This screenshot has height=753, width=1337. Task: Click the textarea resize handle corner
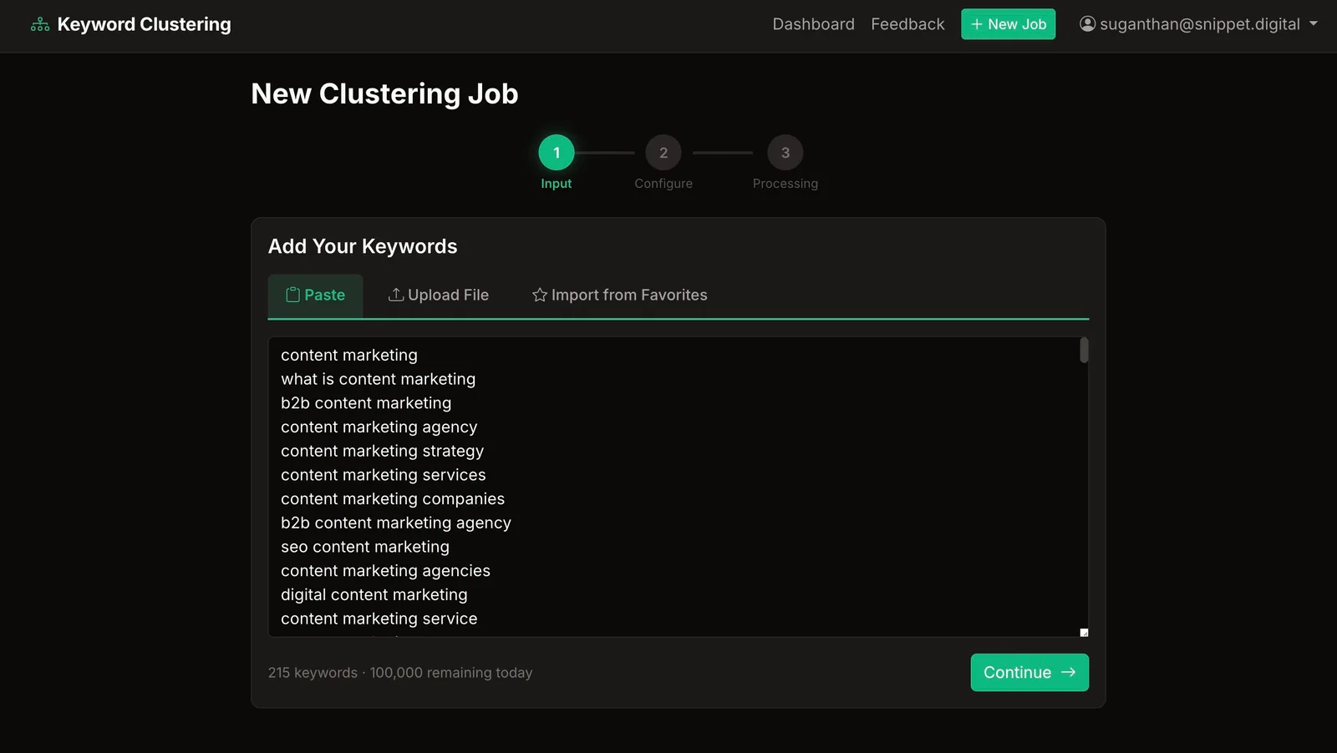click(1084, 633)
